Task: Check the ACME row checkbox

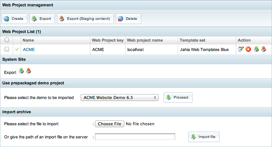Action: click(x=7, y=49)
